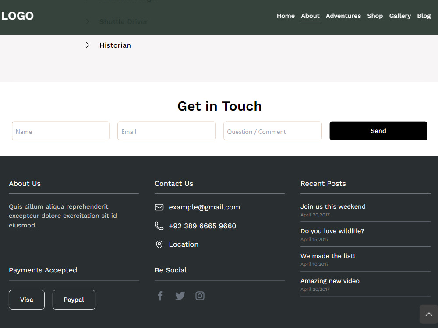Click the phone number +92 389 6665 9660
Viewport: 438px width, 328px height.
point(202,226)
